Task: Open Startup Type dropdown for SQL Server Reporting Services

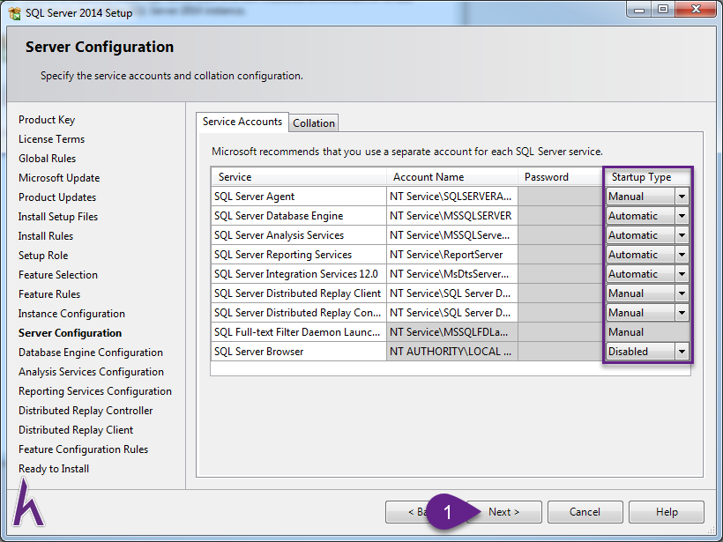Action: pos(682,255)
